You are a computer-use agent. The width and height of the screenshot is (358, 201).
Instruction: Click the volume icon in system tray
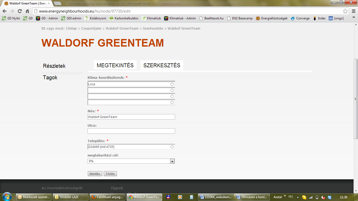click(323, 197)
